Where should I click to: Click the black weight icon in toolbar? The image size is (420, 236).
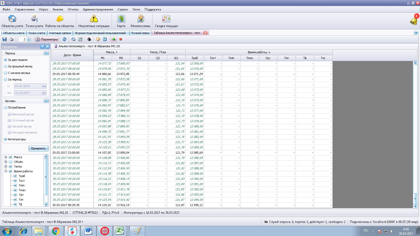point(89,39)
